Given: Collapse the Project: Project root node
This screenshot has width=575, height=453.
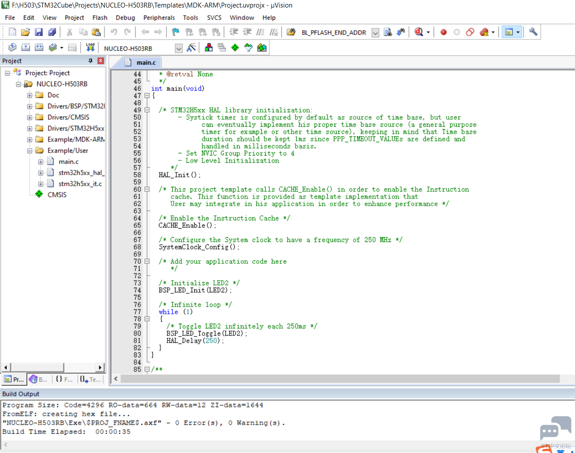Looking at the screenshot, I should click(x=8, y=73).
